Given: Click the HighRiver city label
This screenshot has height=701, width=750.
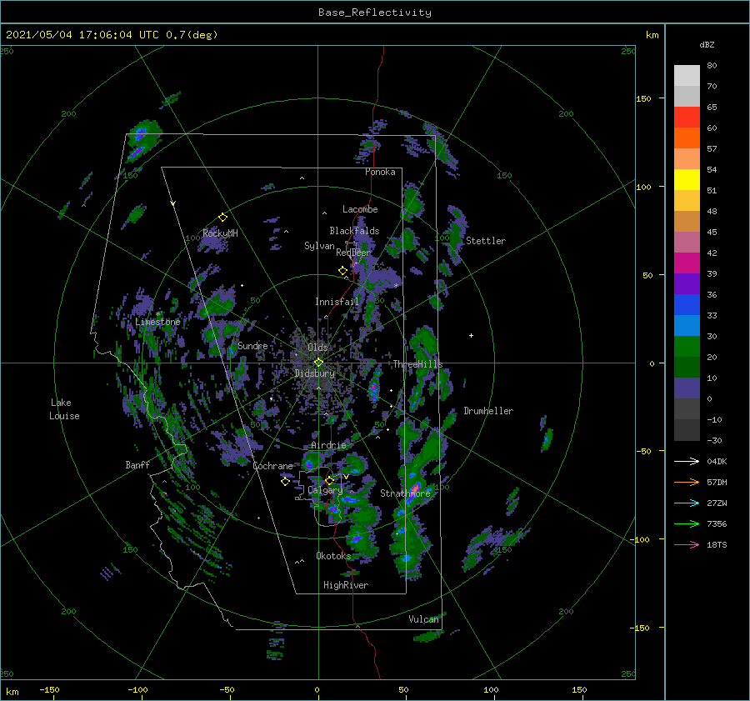Looking at the screenshot, I should 346,585.
